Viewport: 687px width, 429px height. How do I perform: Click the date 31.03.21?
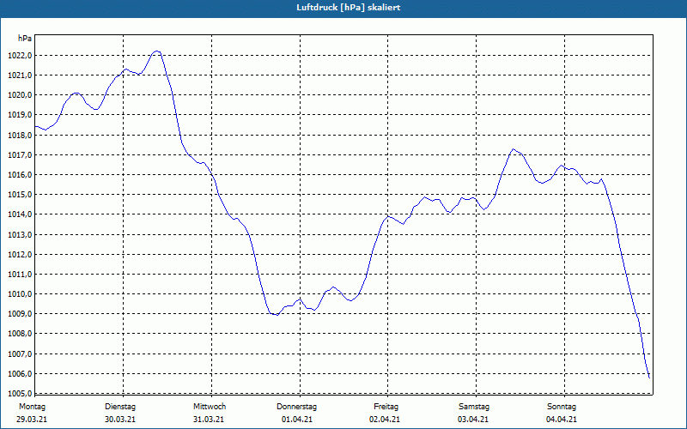tap(209, 420)
